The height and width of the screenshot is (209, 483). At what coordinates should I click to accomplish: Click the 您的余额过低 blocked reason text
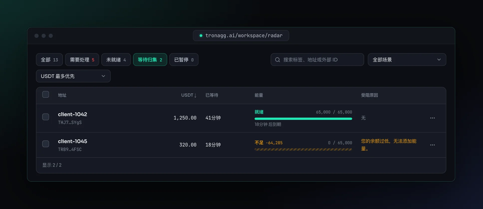(x=389, y=145)
